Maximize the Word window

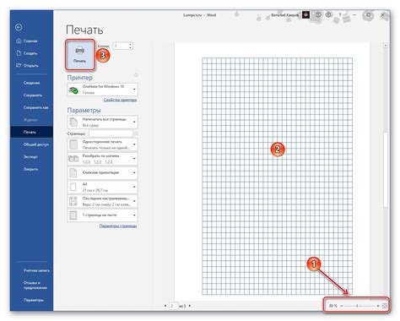coord(368,15)
